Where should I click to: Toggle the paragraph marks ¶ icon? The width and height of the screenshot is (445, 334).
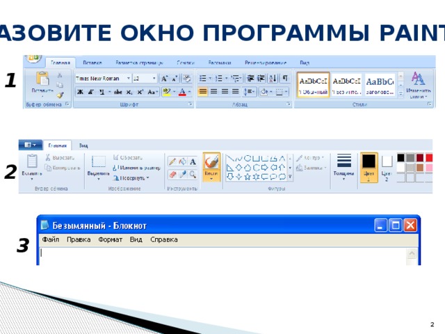[285, 78]
